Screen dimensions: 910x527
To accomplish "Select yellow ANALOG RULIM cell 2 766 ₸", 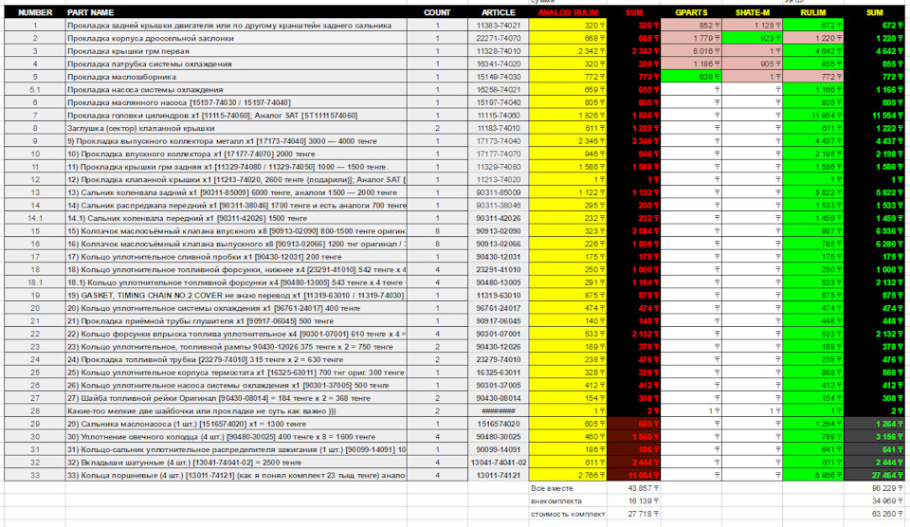I will coord(568,475).
